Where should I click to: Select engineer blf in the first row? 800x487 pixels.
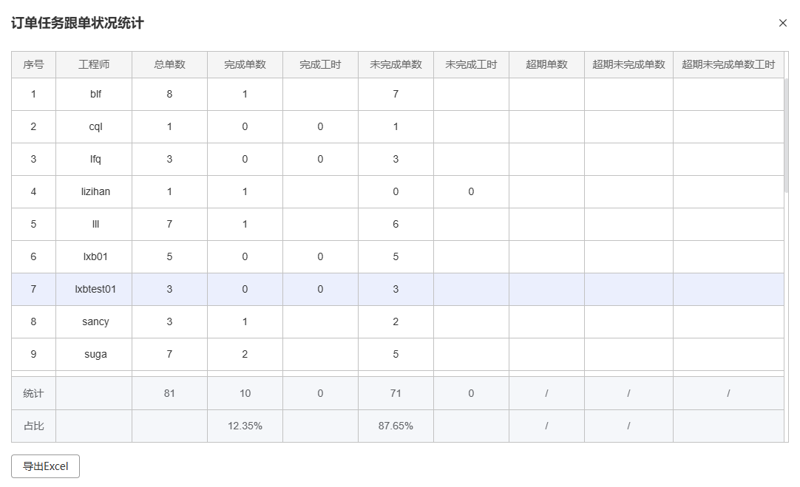95,94
